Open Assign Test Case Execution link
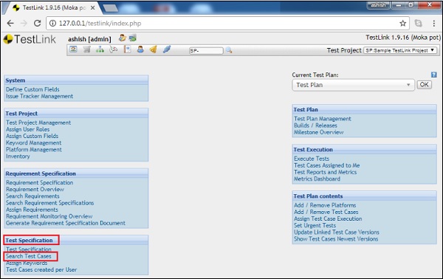Screen dimensions: 443x279 [328, 219]
